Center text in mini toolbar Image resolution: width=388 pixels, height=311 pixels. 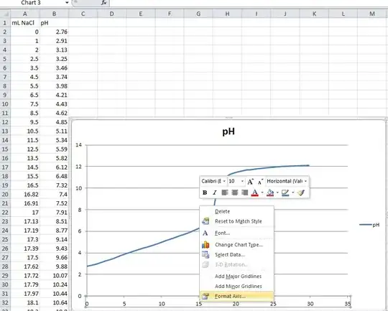[234, 192]
